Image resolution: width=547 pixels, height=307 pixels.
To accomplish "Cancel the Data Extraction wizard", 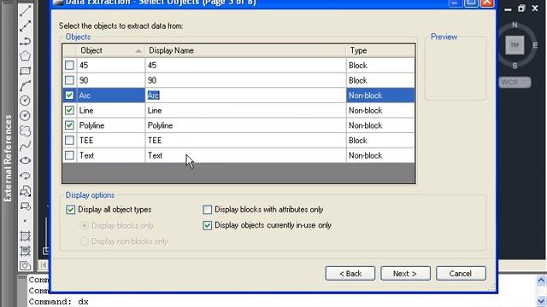I will coord(461,274).
